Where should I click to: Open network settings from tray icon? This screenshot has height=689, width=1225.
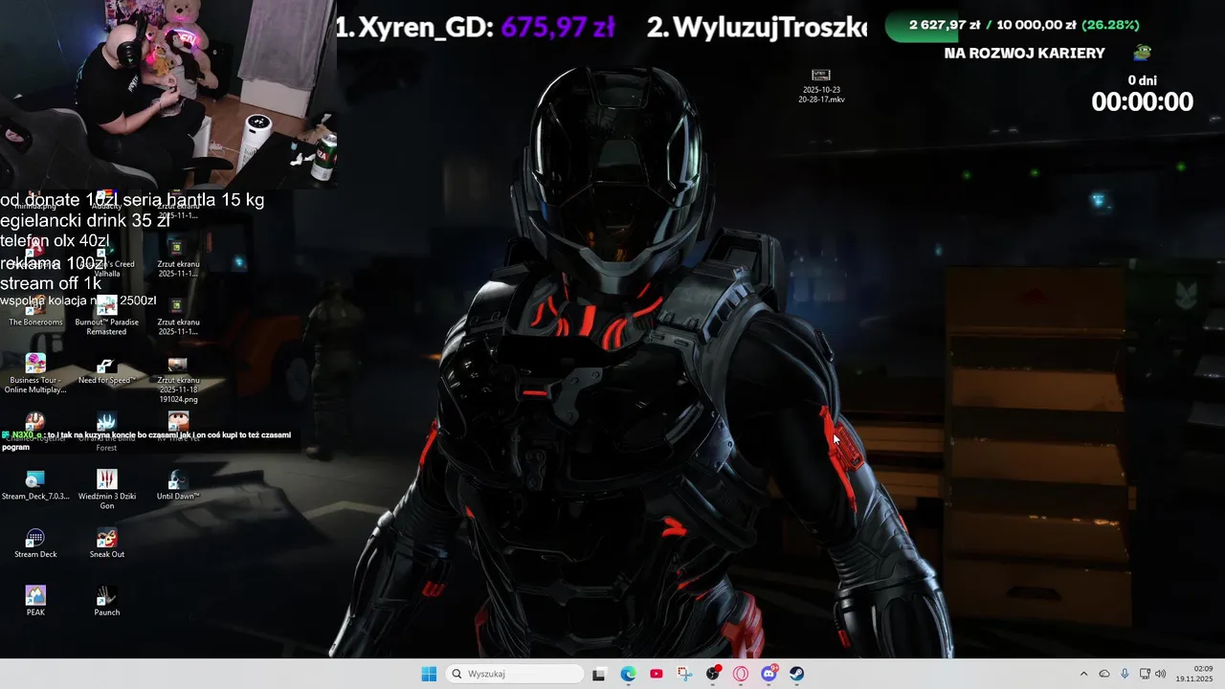pyautogui.click(x=1145, y=674)
